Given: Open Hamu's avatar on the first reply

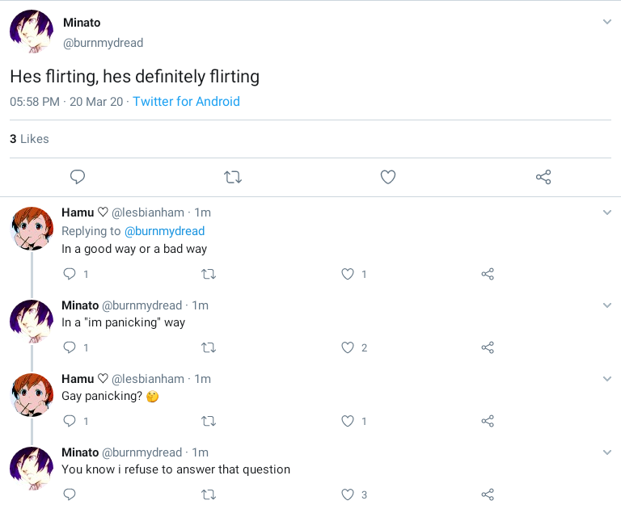Looking at the screenshot, I should coord(31,228).
